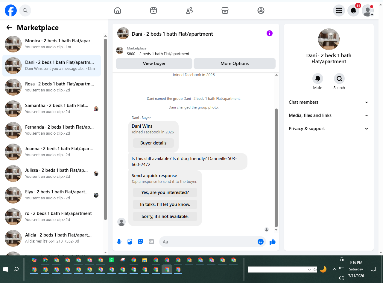Image resolution: width=383 pixels, height=283 pixels.
Task: Open Samantha's conversation in the list
Action: 51,109
